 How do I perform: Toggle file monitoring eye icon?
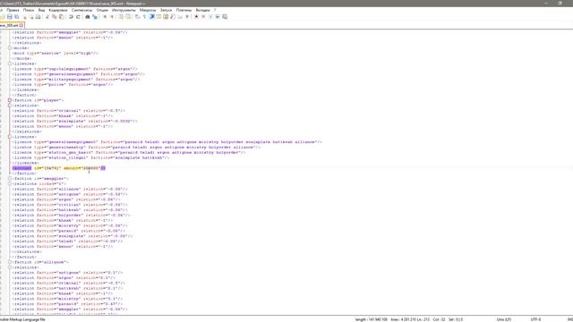[187, 17]
